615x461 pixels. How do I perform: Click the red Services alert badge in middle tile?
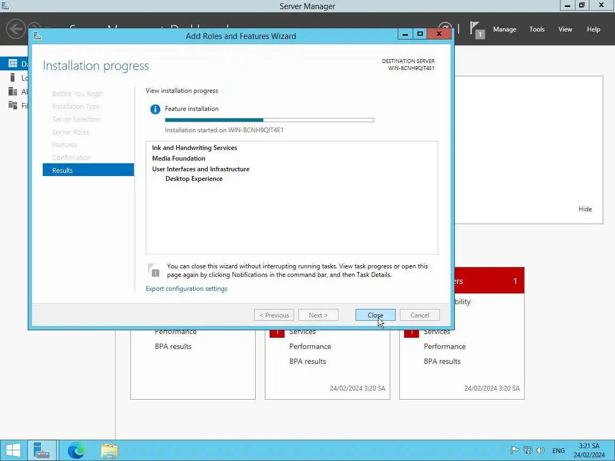tap(277, 333)
